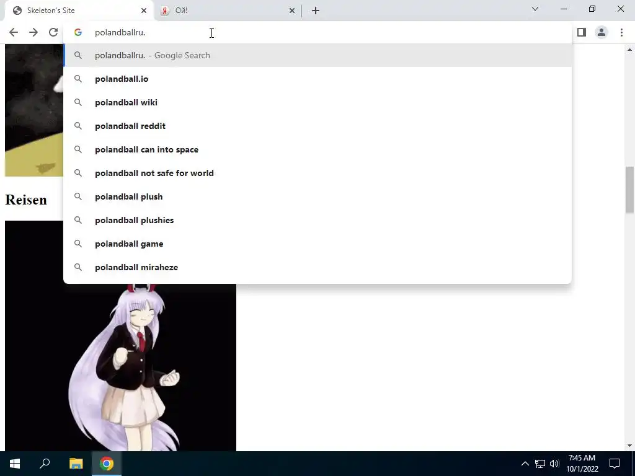
Task: Select the polandball plushies suggestion
Action: (x=317, y=220)
